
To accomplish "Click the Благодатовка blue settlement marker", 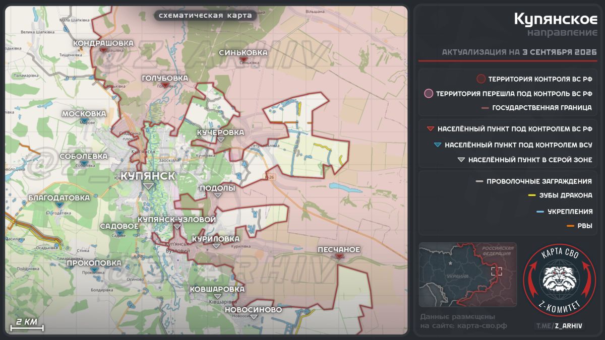I will (x=59, y=206).
